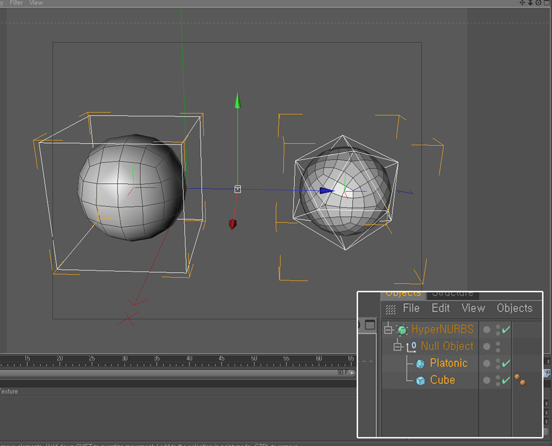Screen dimensions: 552x446
Task: Open the viewport Filter menu
Action: [x=17, y=3]
